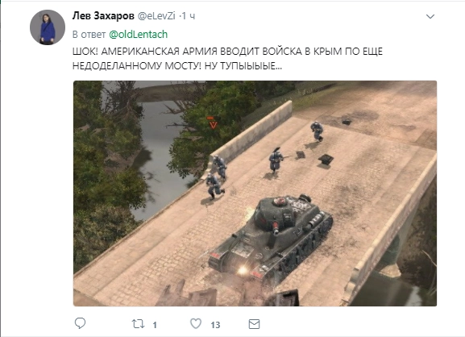Visit the @eLevZi handle link
Viewport: 465px width, 337px height.
click(x=156, y=16)
